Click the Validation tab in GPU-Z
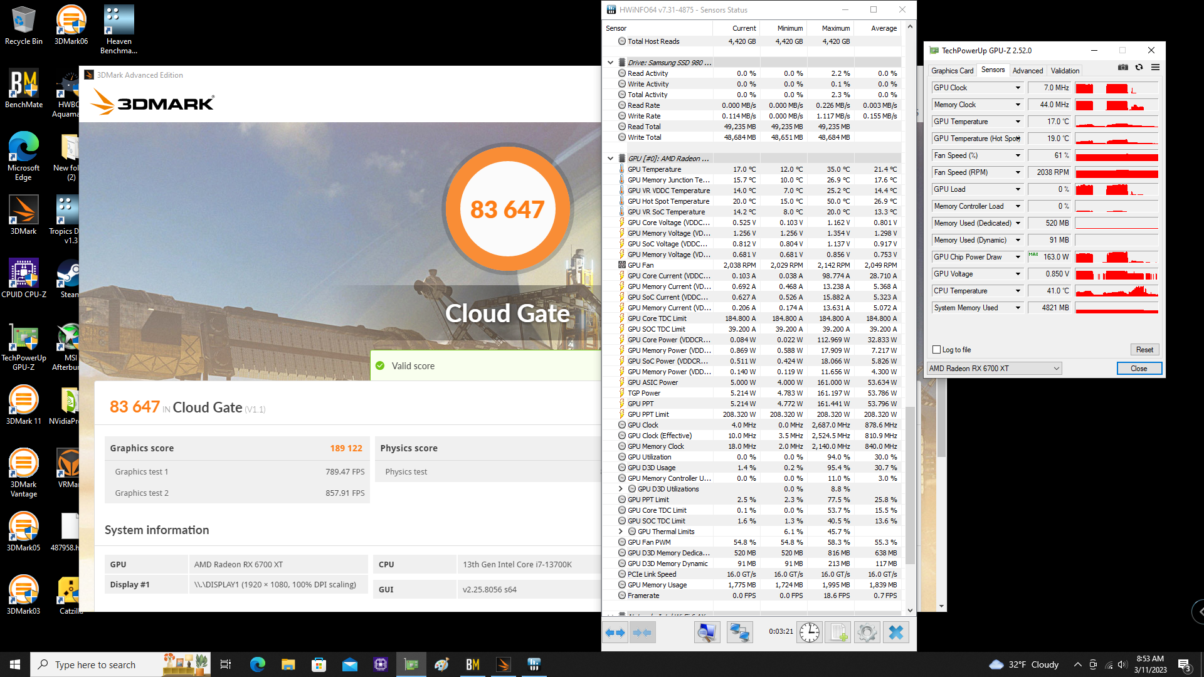 [1066, 70]
